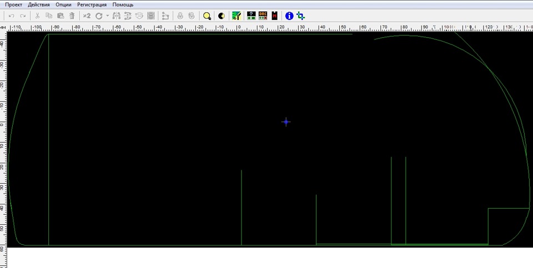The image size is (533, 268).
Task: Click the blue origin crosshair on canvas
Action: pos(286,122)
